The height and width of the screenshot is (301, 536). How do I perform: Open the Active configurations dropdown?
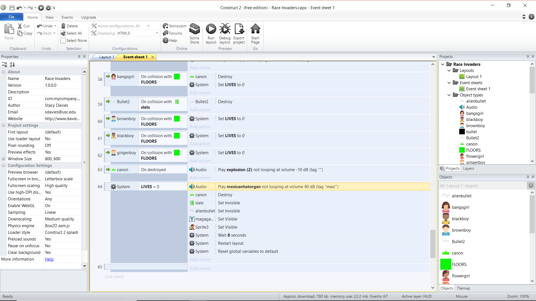[x=149, y=26]
